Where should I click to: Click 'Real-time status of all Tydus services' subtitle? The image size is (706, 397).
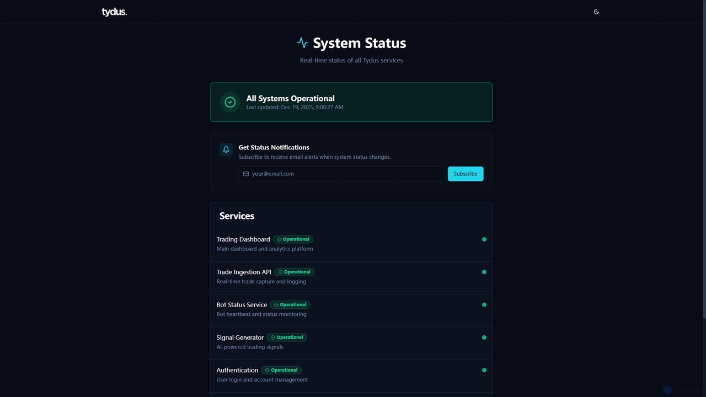point(351,60)
